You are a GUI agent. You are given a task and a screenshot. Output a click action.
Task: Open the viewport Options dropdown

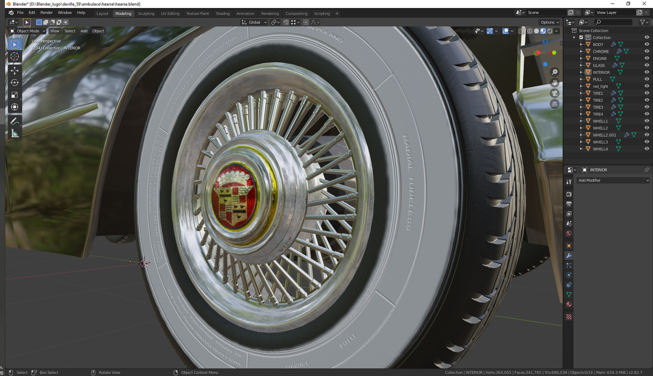coord(550,22)
